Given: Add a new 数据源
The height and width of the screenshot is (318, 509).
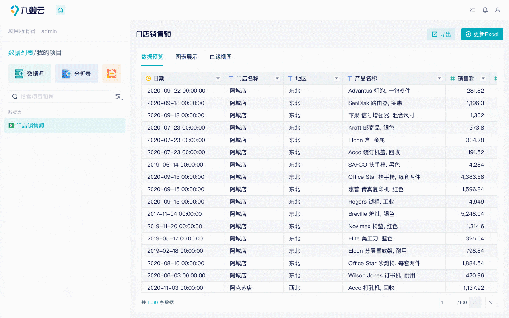Looking at the screenshot, I should [x=29, y=74].
